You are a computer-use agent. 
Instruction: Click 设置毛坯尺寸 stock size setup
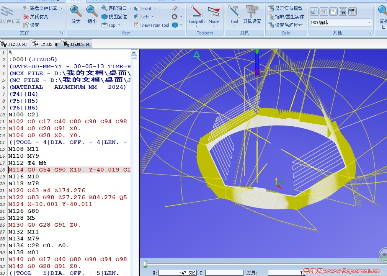[x=285, y=25]
